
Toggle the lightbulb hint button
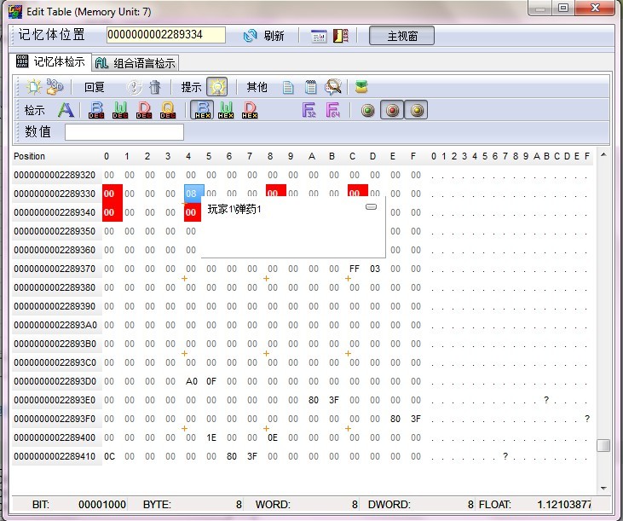[x=216, y=86]
